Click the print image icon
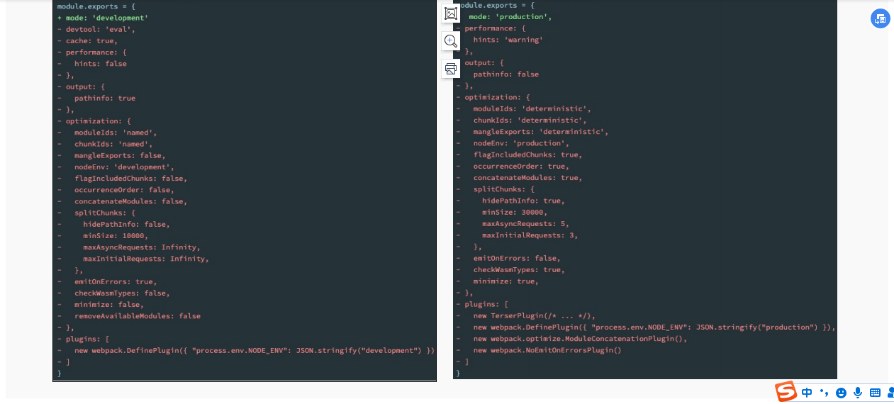Viewport: 894px width, 404px height. coord(451,69)
